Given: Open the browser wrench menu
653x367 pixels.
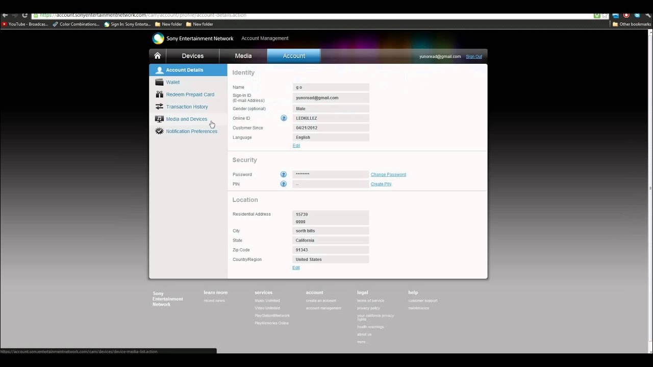Looking at the screenshot, I should coord(648,15).
